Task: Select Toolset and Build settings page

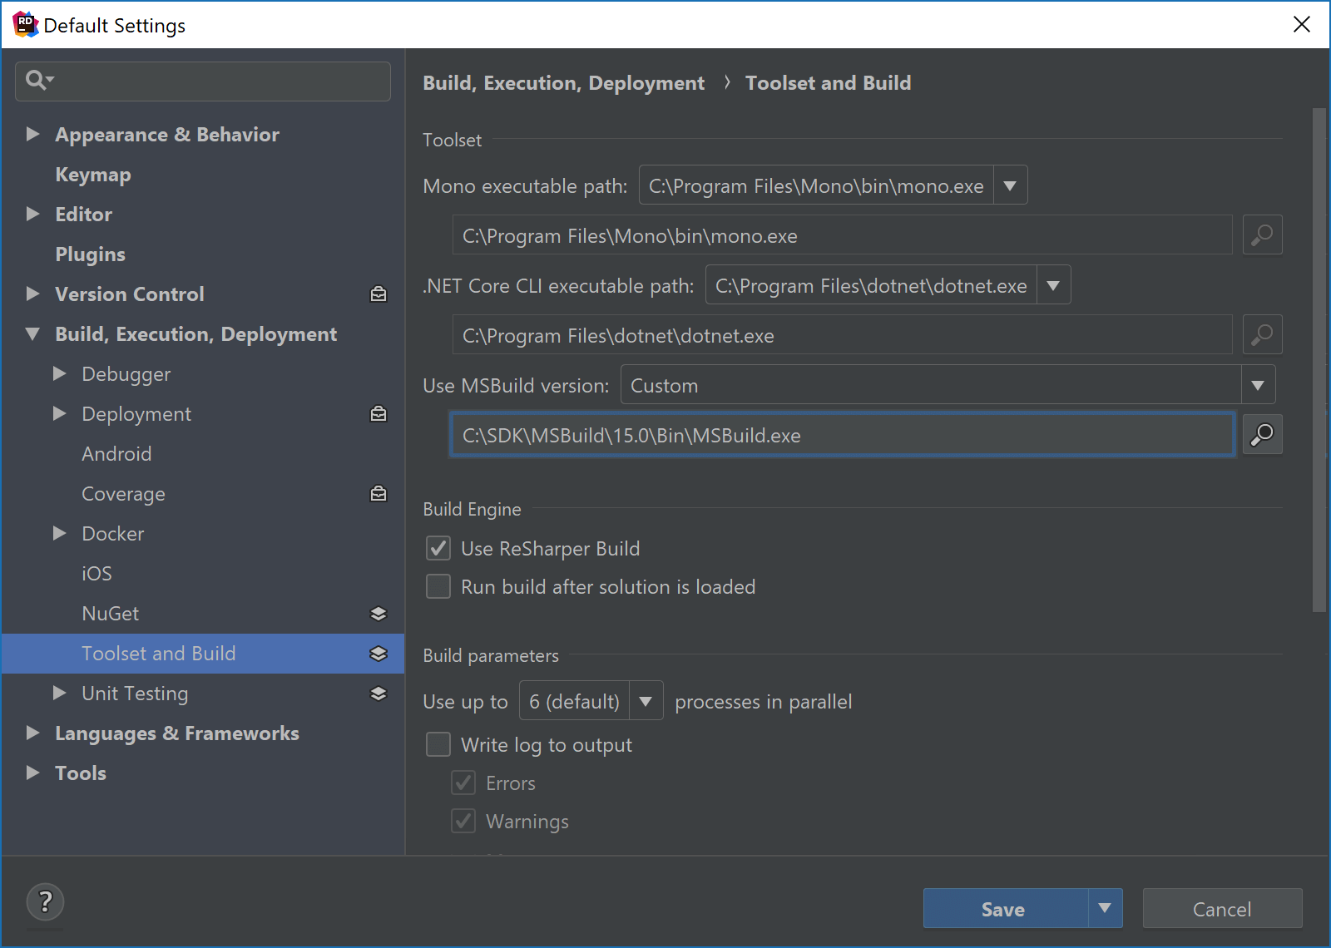Action: click(203, 654)
